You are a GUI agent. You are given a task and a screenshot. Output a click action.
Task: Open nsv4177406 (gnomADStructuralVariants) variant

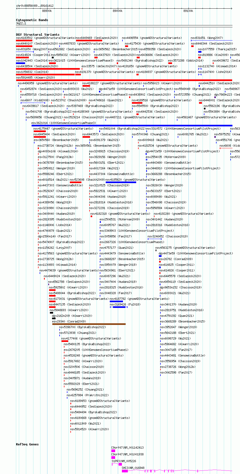[91, 338]
